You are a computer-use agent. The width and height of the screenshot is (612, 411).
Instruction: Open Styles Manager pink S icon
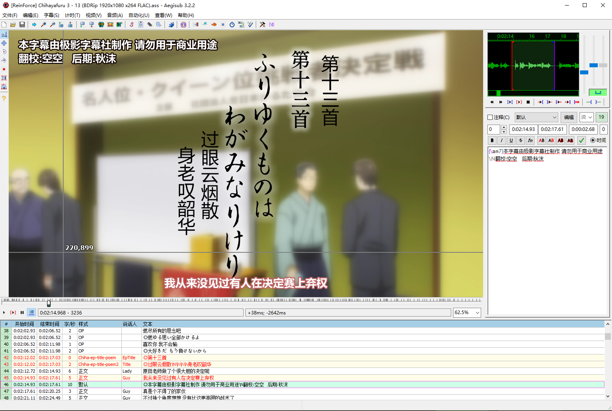(x=132, y=25)
